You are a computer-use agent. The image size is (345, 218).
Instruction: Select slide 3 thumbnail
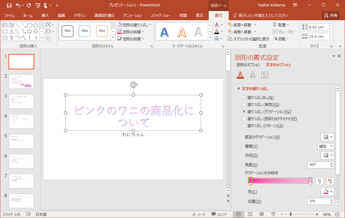coord(21,101)
